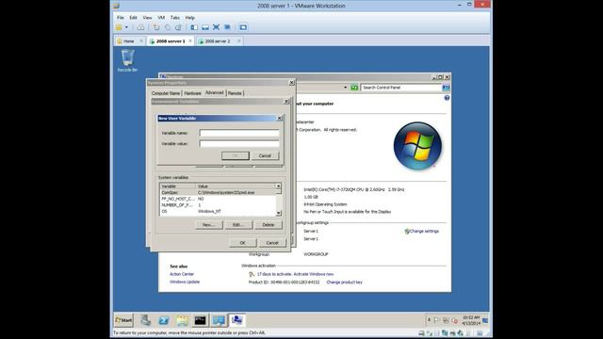The image size is (603, 339).
Task: Open the Computer Name tab in System Properties
Action: point(166,93)
